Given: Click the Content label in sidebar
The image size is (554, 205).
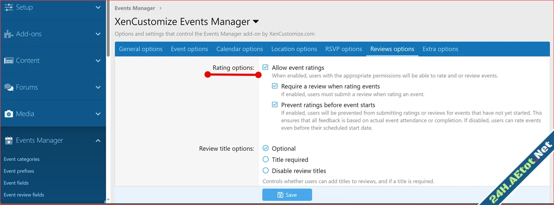Looking at the screenshot, I should (x=28, y=61).
